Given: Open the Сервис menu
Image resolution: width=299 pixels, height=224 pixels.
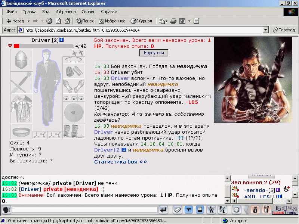Looking at the screenshot, I should coord(88,12).
